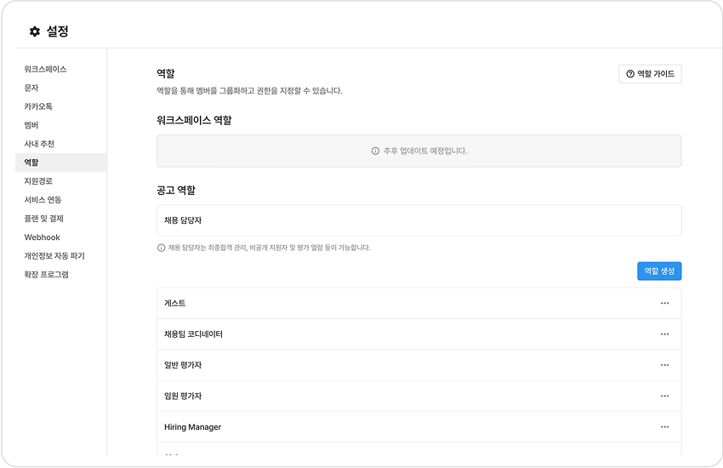This screenshot has height=468, width=723.
Task: Open 확장 프로그램 settings
Action: (46, 275)
